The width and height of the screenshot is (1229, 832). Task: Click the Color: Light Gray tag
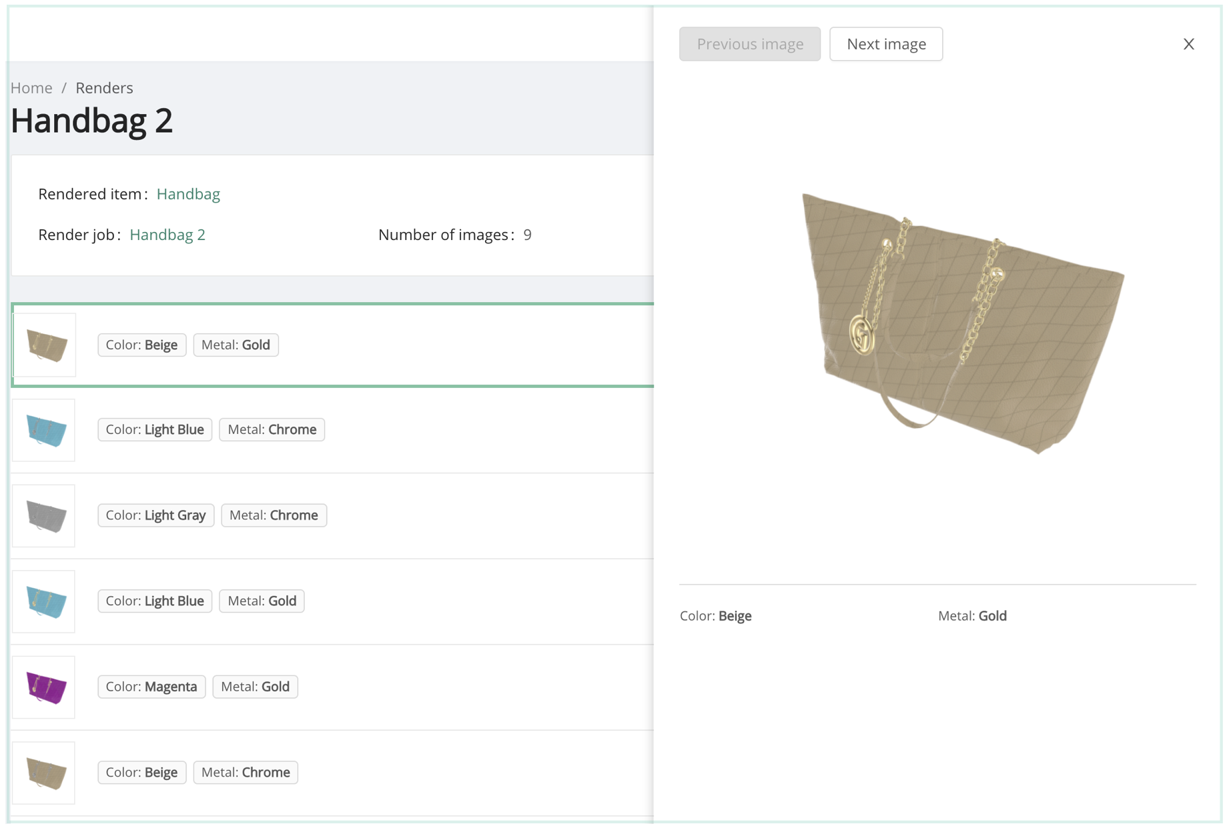click(155, 515)
